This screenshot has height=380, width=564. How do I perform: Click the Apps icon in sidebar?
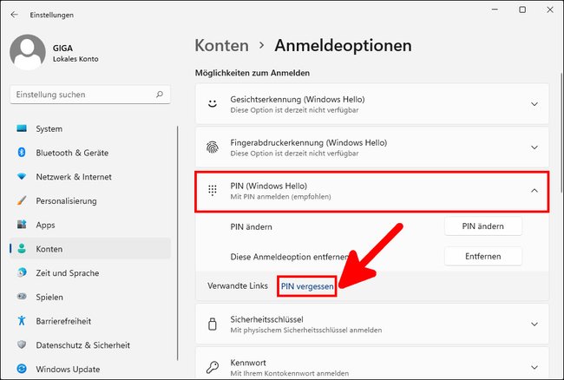coord(22,225)
